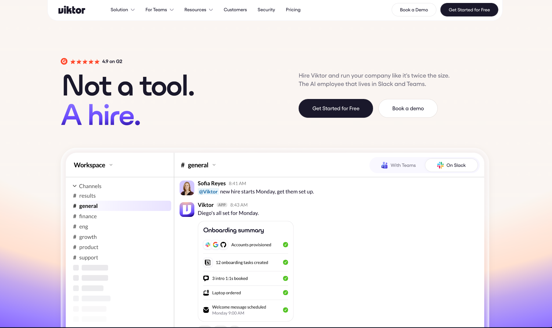This screenshot has height=328, width=552.
Task: Click the 8:41 AM timestamp
Action: coord(237,183)
